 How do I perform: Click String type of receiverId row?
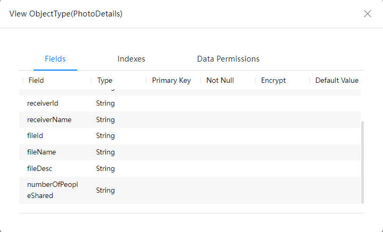[x=105, y=104]
